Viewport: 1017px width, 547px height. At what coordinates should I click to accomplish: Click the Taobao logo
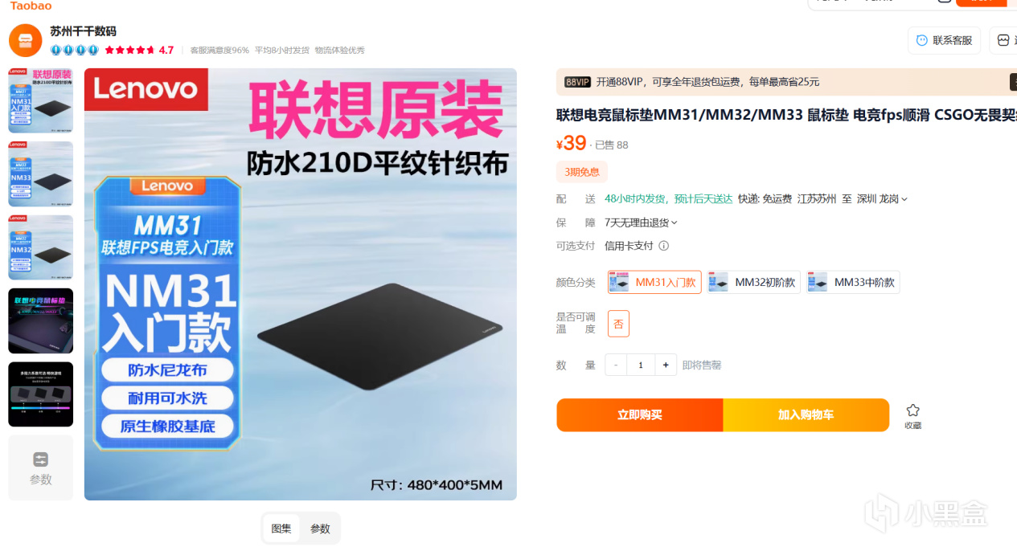pyautogui.click(x=31, y=5)
